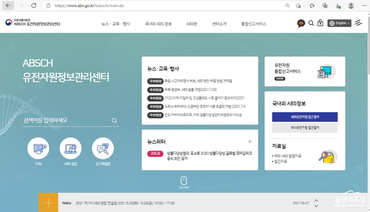Open ABS란 menu
The width and height of the screenshot is (370, 212).
pyautogui.click(x=192, y=24)
